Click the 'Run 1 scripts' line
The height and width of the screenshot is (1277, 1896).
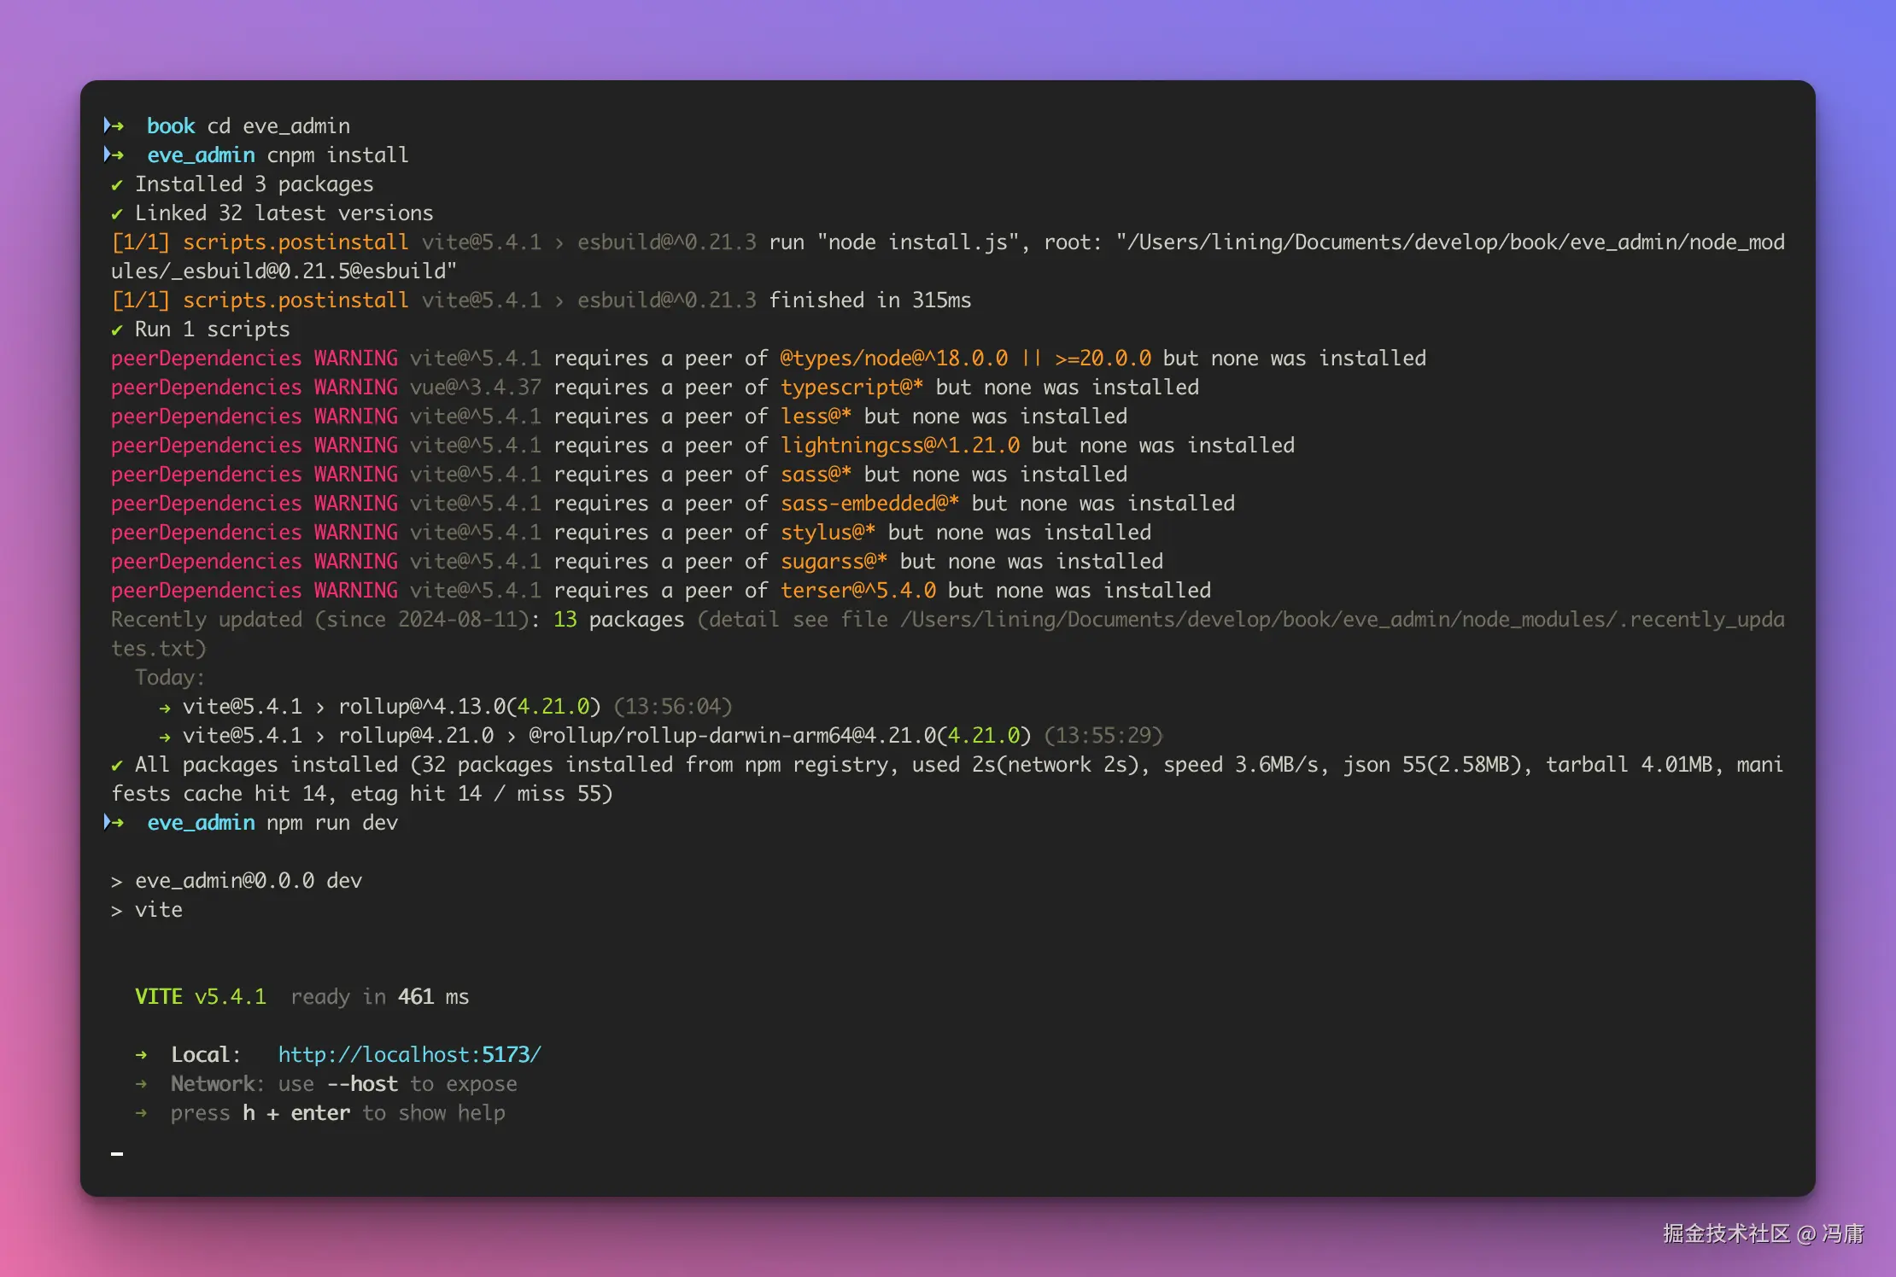(200, 329)
